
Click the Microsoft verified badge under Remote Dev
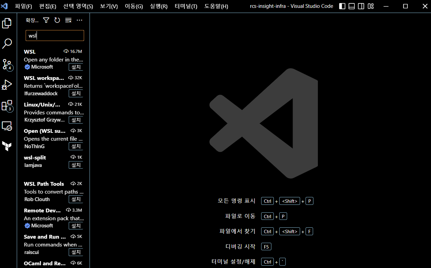[27, 226]
